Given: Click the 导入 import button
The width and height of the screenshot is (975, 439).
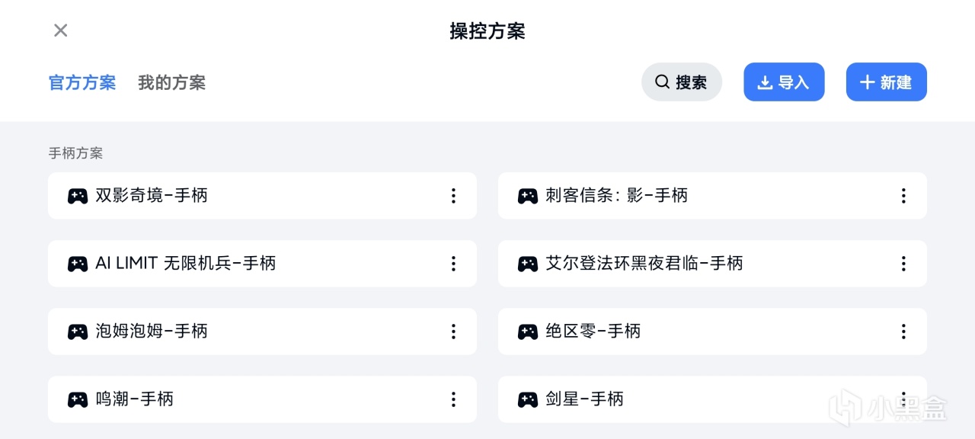Looking at the screenshot, I should point(784,82).
